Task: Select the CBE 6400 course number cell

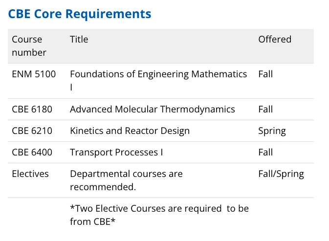Action: [32, 153]
